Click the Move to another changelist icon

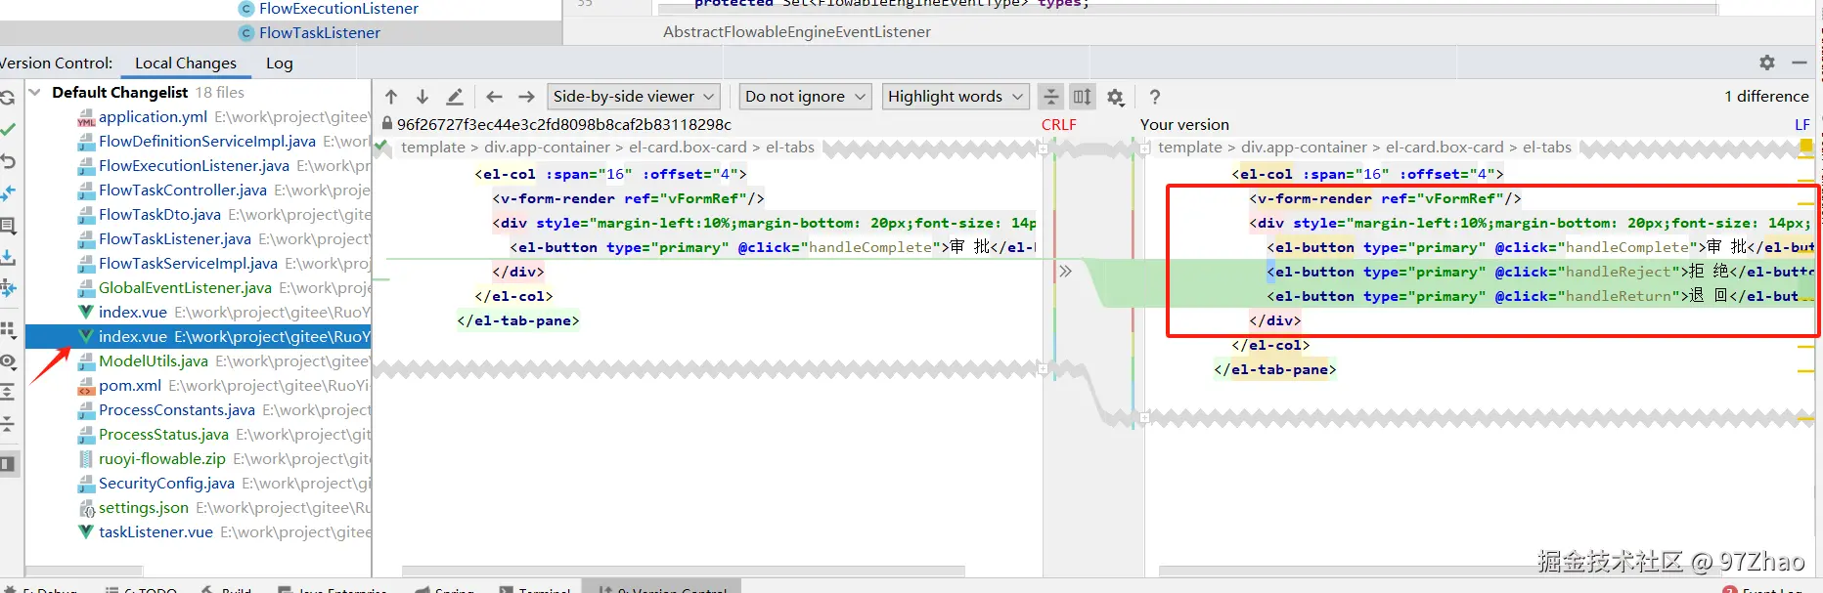(7, 288)
